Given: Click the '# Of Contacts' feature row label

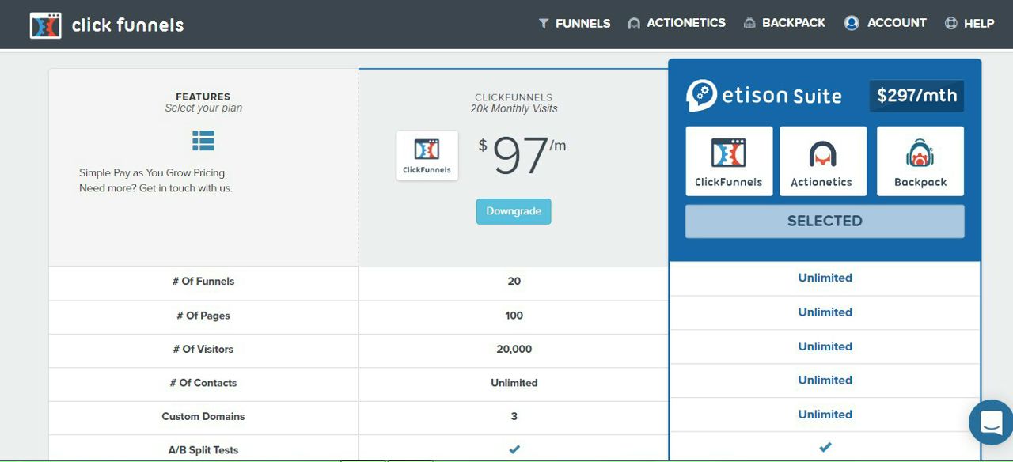Looking at the screenshot, I should (x=203, y=383).
